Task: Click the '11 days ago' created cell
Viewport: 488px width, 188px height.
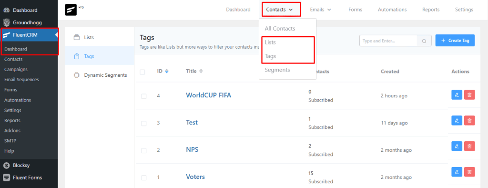Action: click(x=394, y=123)
